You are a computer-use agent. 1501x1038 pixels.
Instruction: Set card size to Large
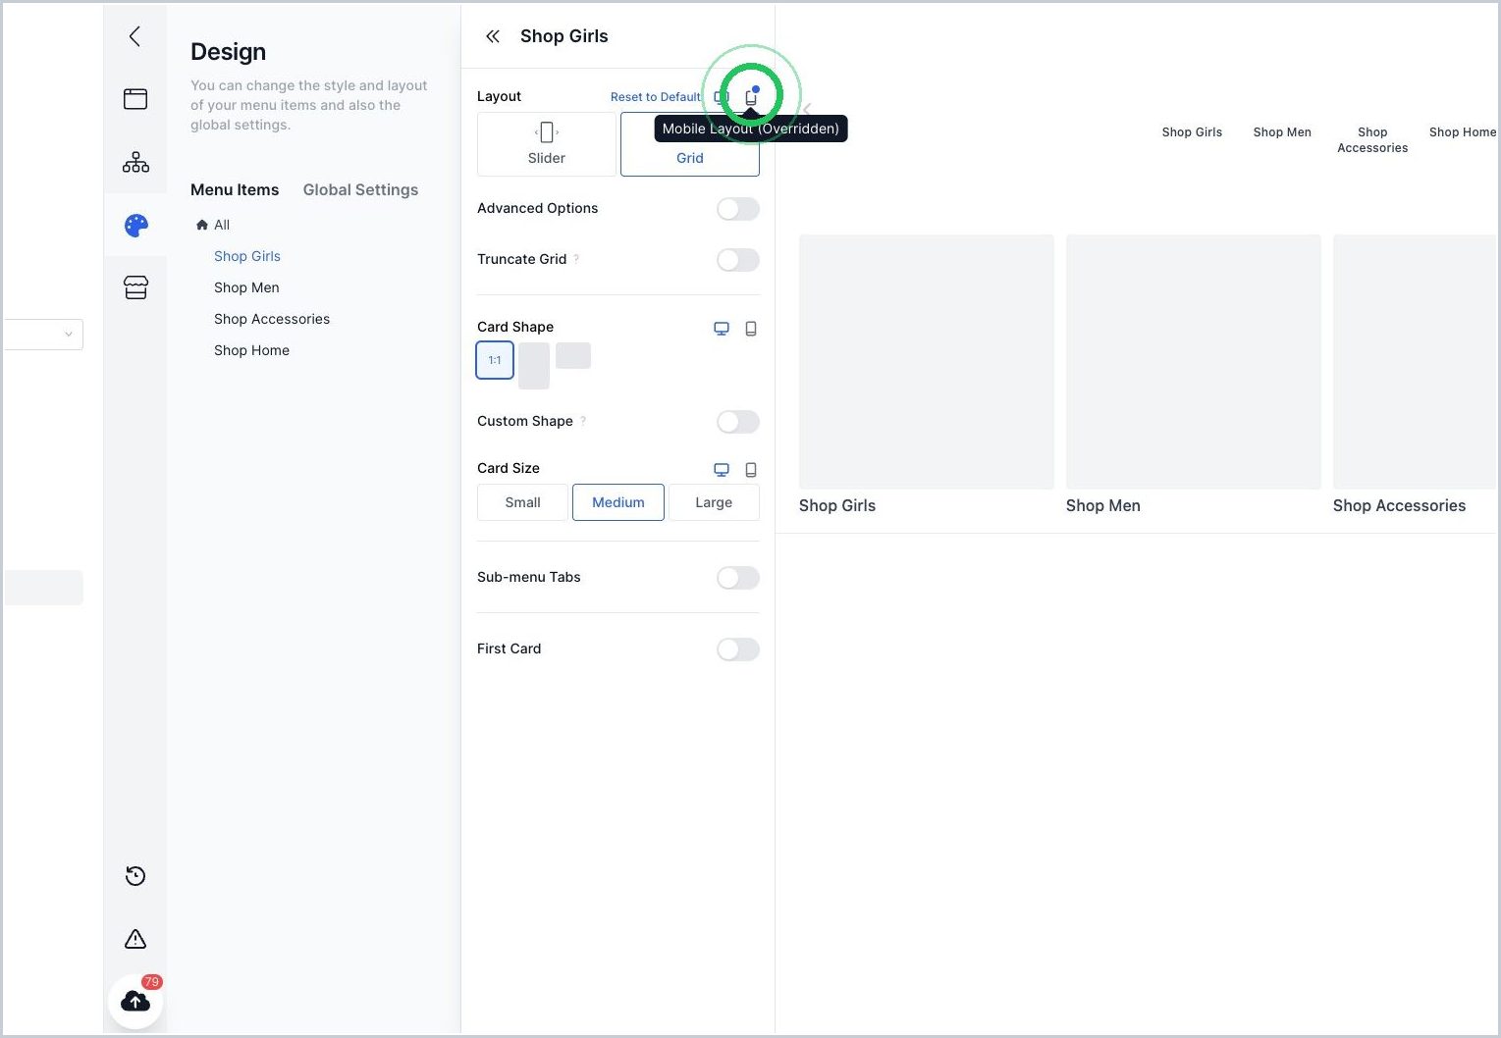pos(714,502)
